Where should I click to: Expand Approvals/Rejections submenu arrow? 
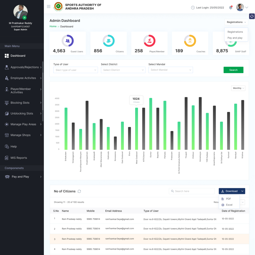[41, 67]
